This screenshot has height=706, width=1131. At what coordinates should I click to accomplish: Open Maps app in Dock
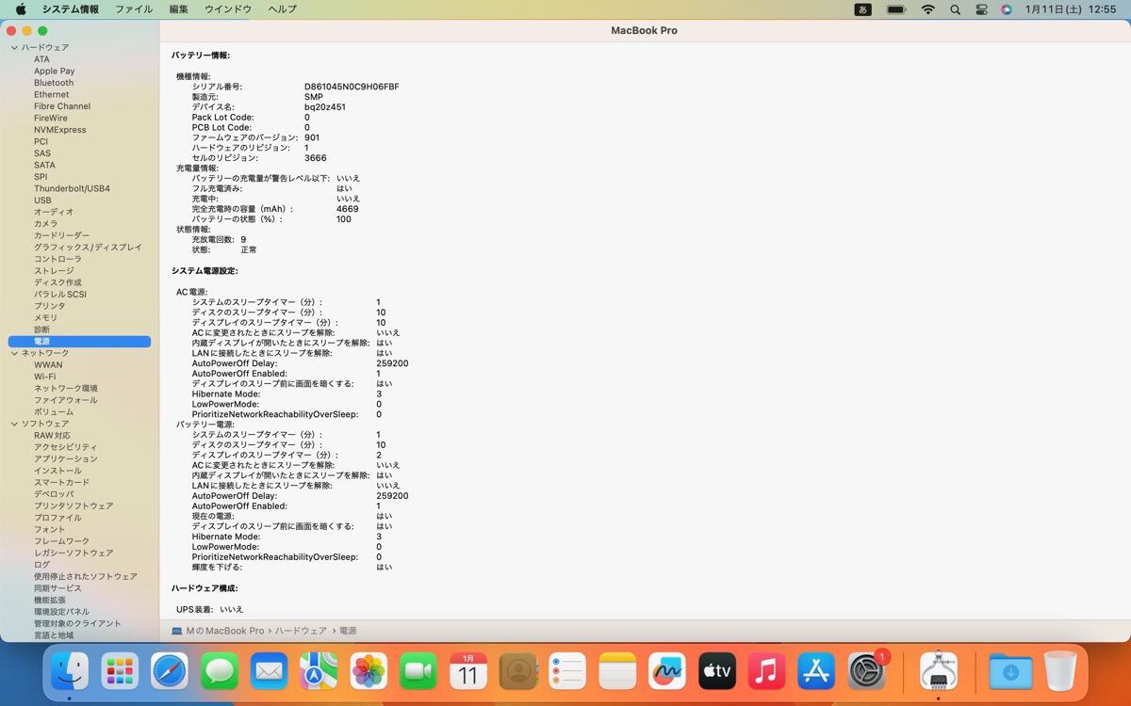[319, 671]
